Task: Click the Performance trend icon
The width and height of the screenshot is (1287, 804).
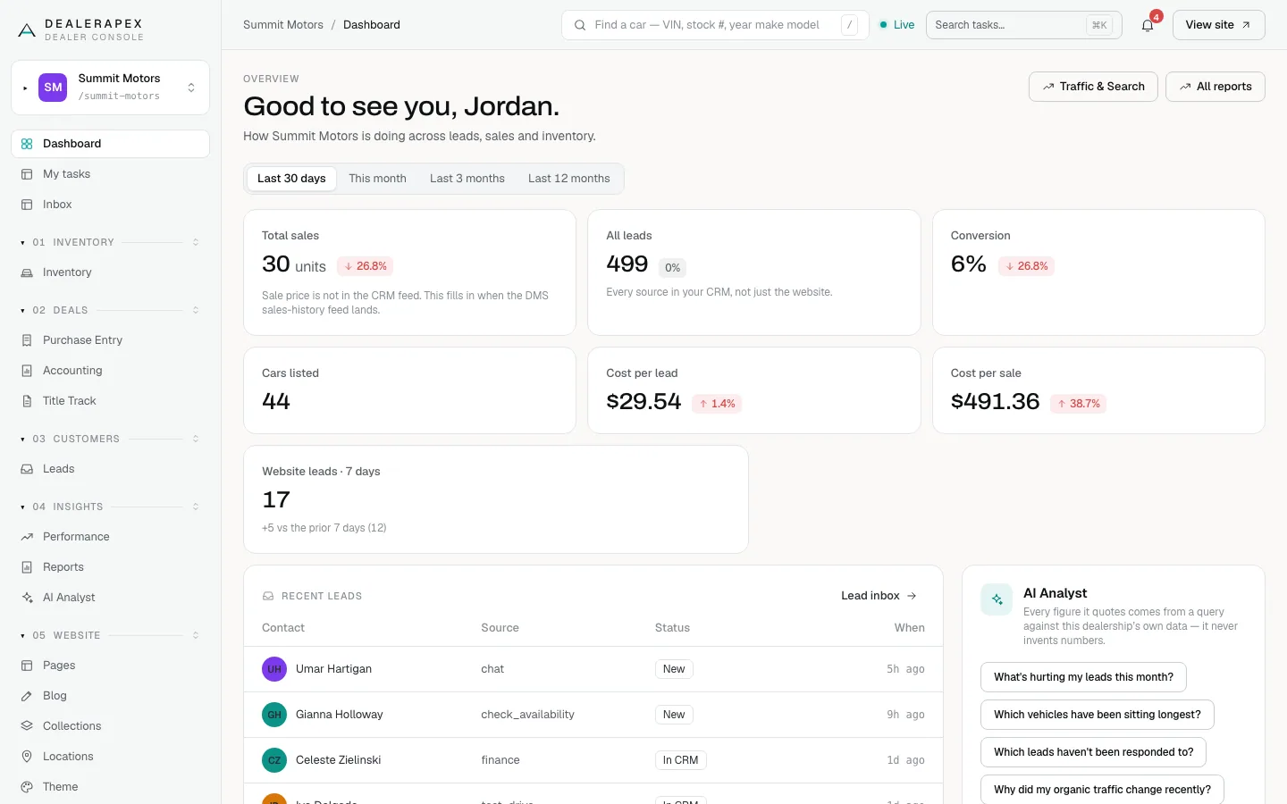Action: click(27, 537)
